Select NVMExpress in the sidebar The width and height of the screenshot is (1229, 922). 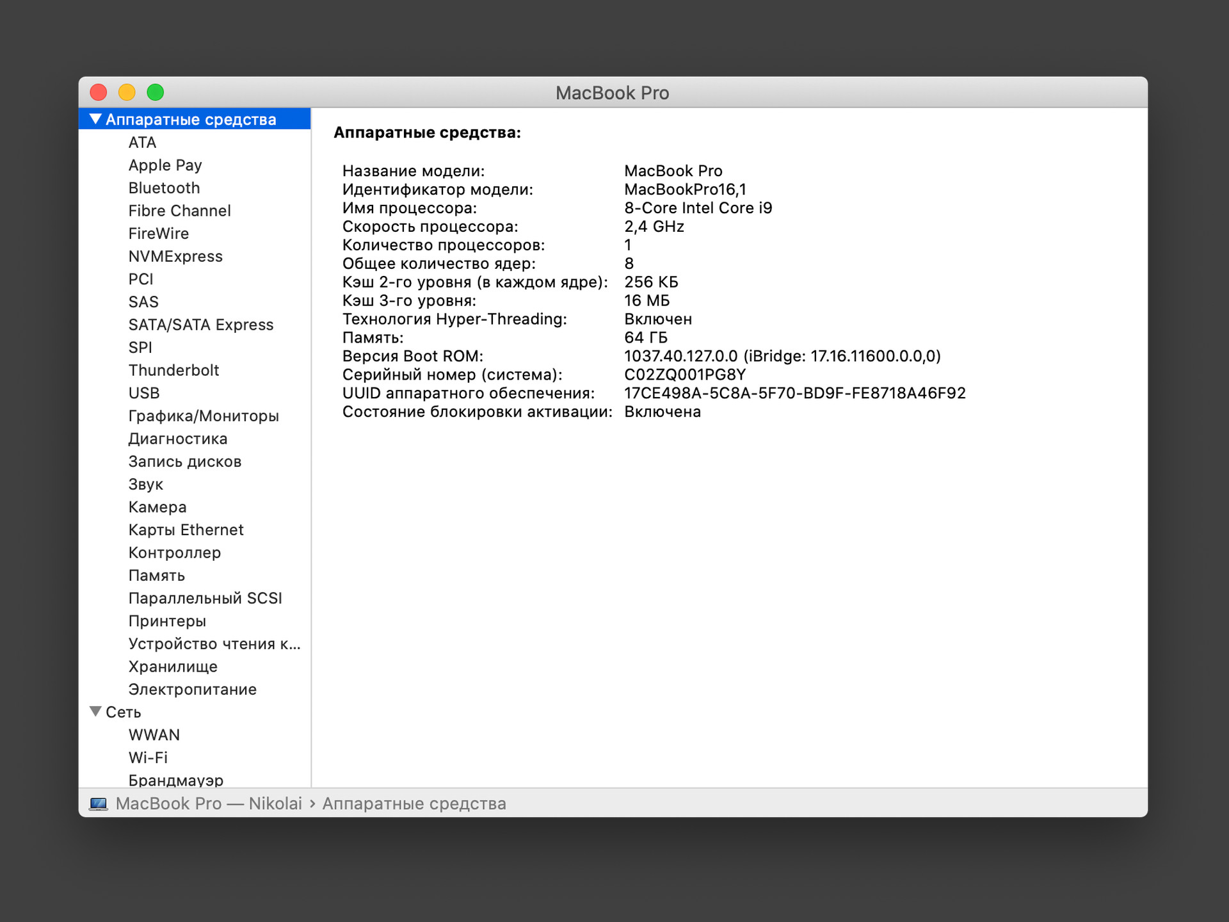tap(175, 256)
